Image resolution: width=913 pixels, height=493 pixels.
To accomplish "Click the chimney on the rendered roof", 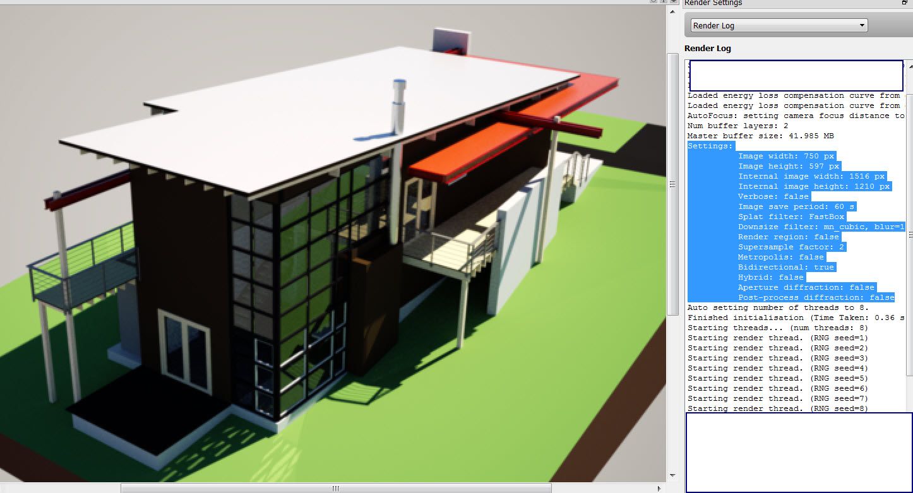I will tap(399, 106).
